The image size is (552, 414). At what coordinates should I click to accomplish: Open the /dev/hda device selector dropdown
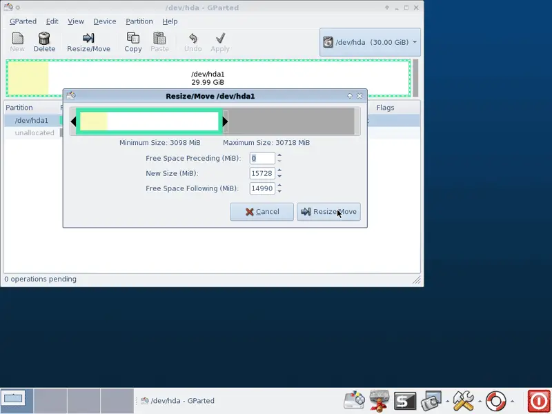click(370, 42)
